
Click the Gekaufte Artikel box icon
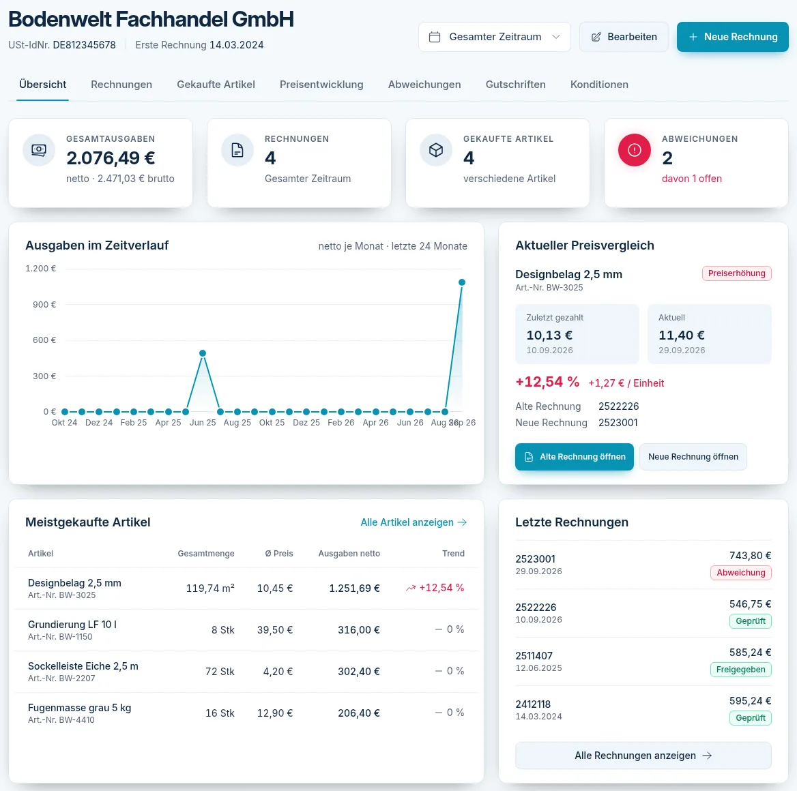(x=436, y=150)
